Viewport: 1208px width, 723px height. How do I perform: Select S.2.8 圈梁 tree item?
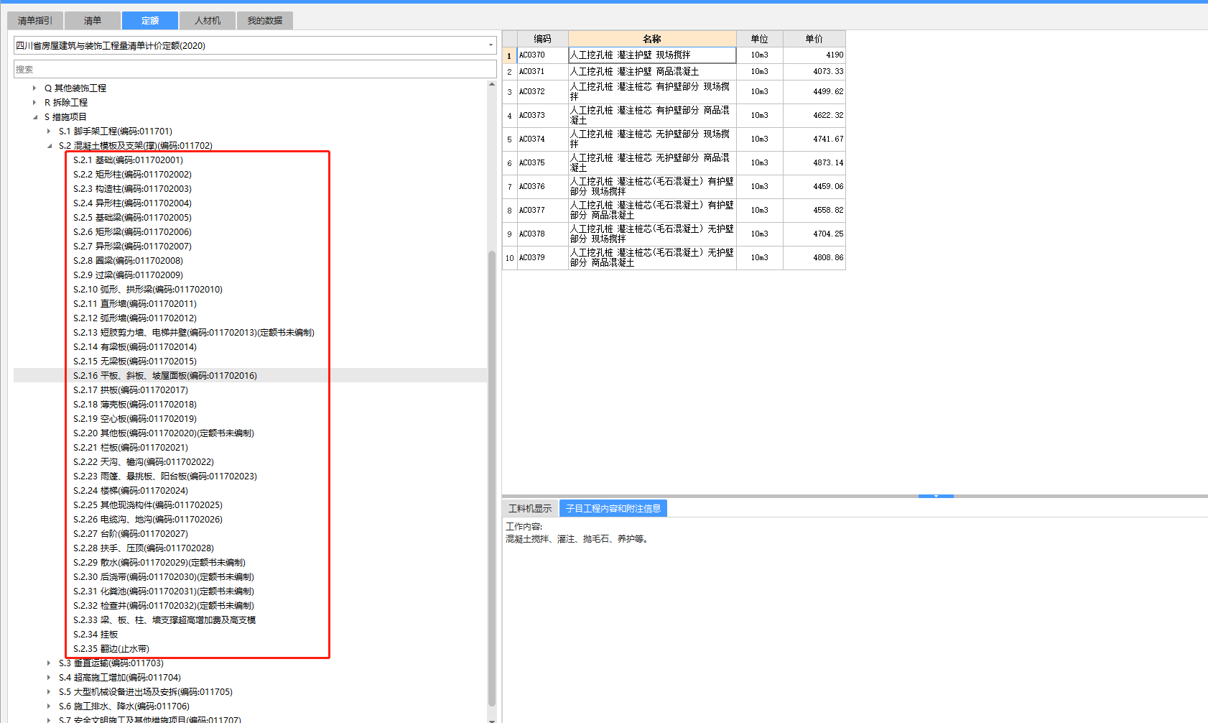point(128,261)
